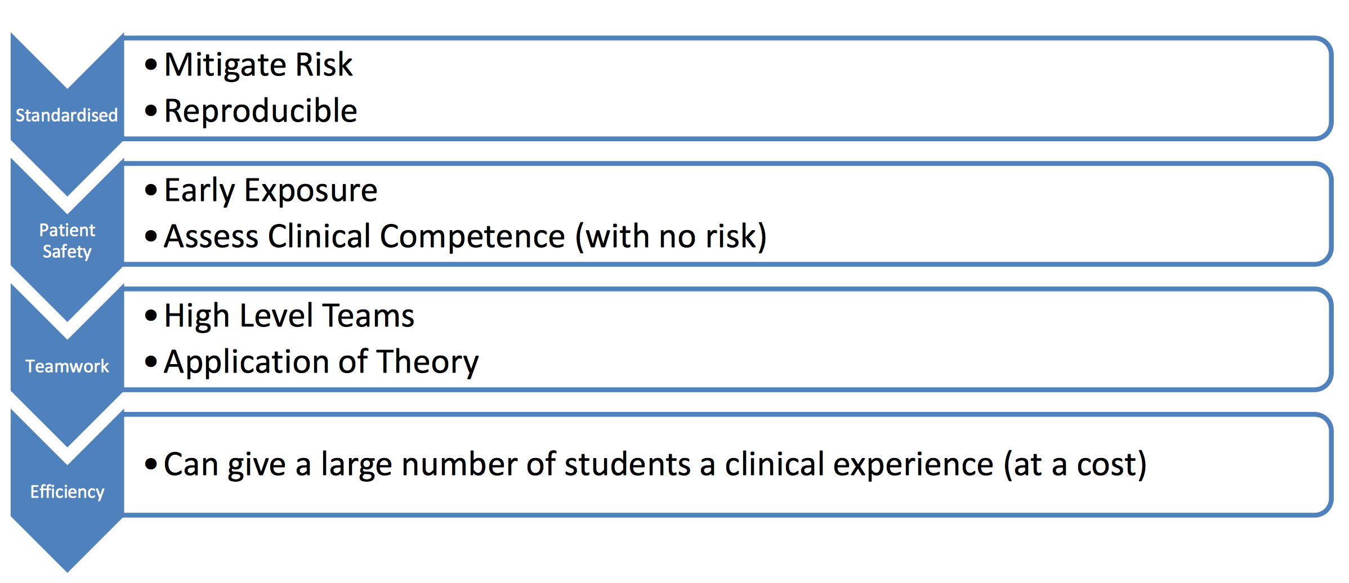
Task: Click the High Level Teams text
Action: 289,316
